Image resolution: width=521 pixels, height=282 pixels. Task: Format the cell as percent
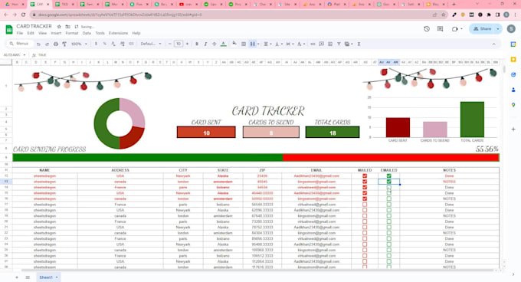[105, 44]
